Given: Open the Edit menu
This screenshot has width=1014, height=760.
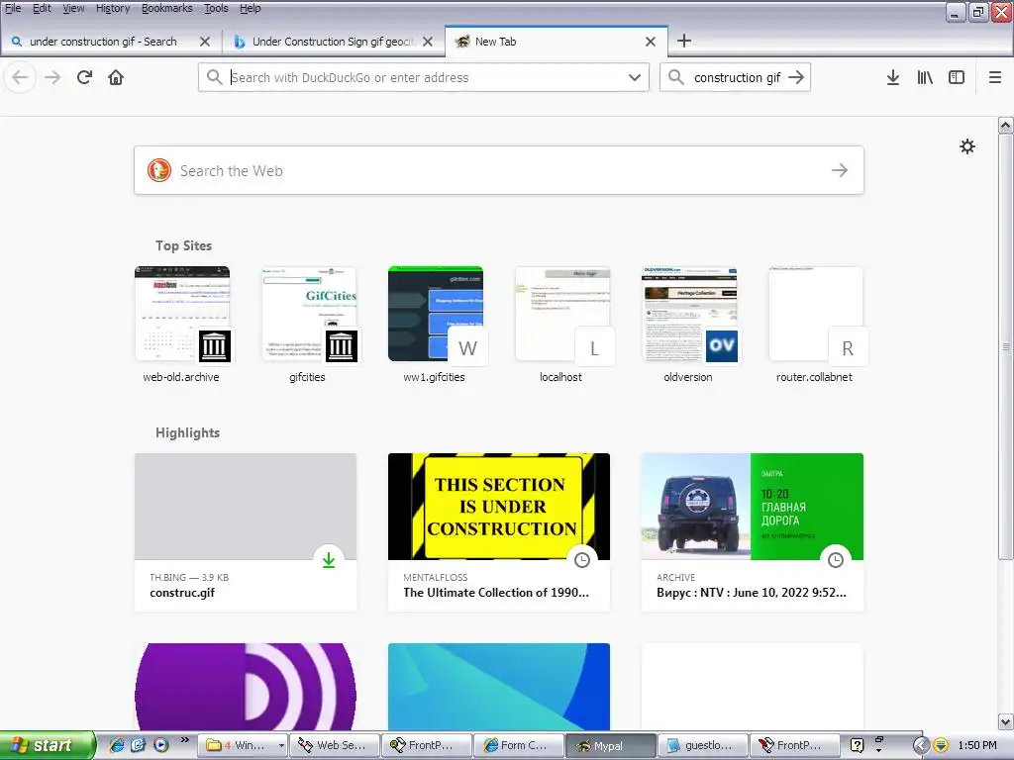Looking at the screenshot, I should (x=42, y=8).
